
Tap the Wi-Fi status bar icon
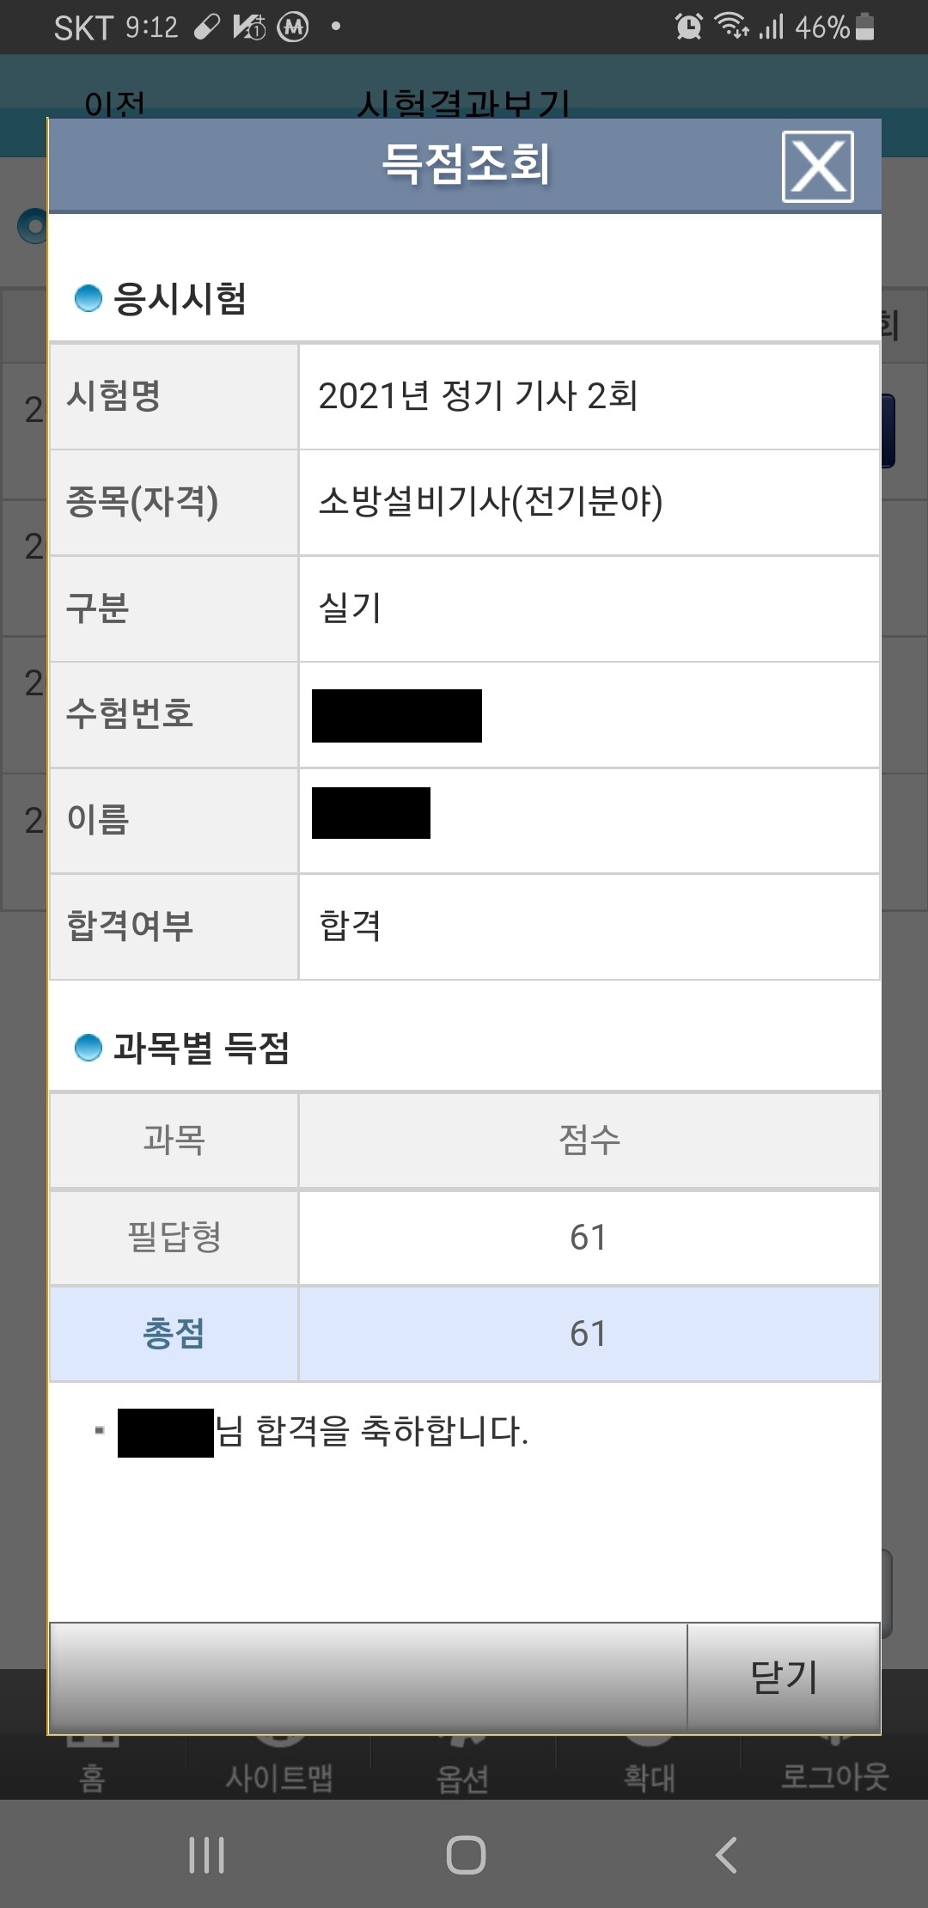pos(731,27)
